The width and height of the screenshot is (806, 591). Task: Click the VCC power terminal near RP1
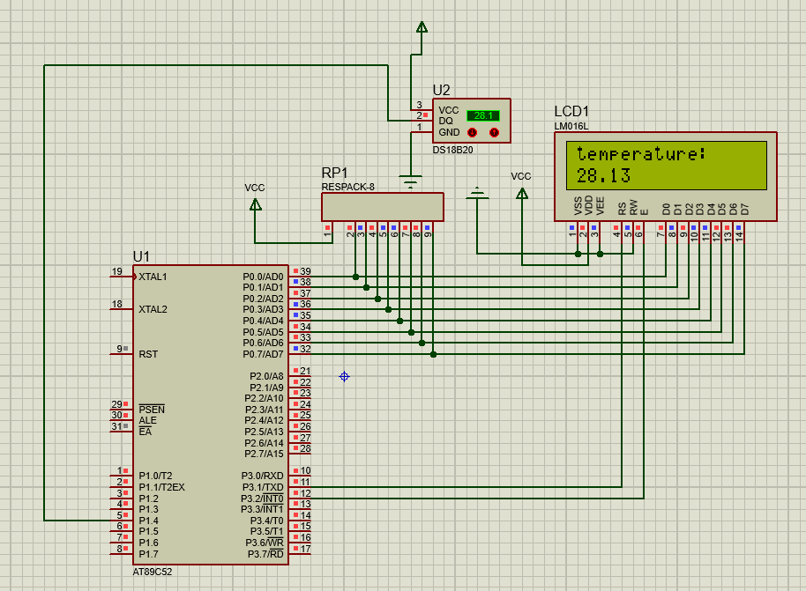coord(255,205)
